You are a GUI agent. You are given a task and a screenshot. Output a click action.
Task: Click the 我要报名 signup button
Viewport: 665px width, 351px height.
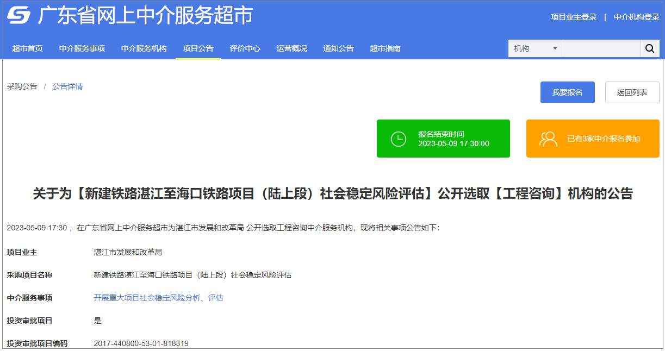tap(567, 92)
